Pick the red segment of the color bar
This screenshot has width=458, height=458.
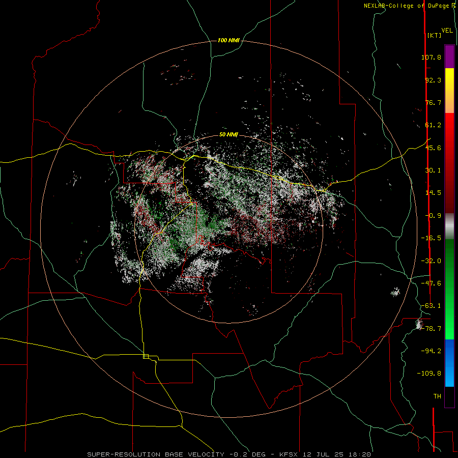449,163
